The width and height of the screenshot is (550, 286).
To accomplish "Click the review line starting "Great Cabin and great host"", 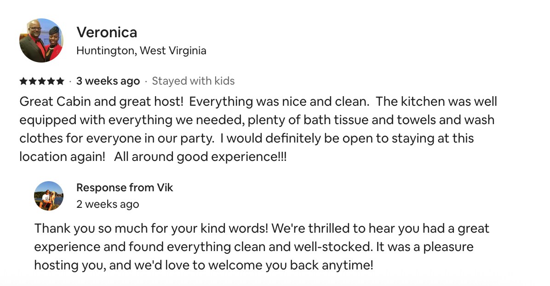I will pyautogui.click(x=258, y=102).
